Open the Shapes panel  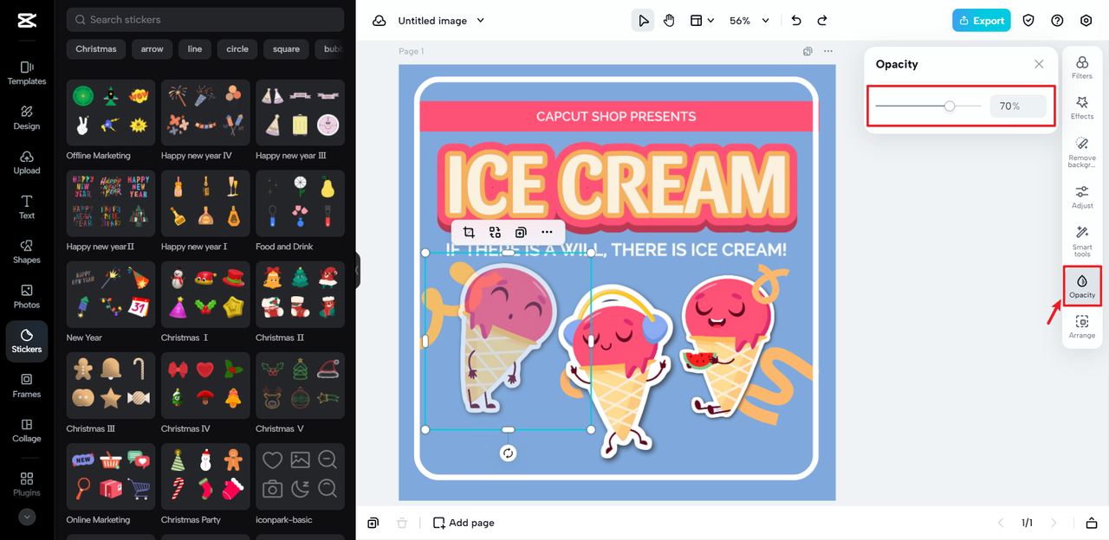click(27, 252)
